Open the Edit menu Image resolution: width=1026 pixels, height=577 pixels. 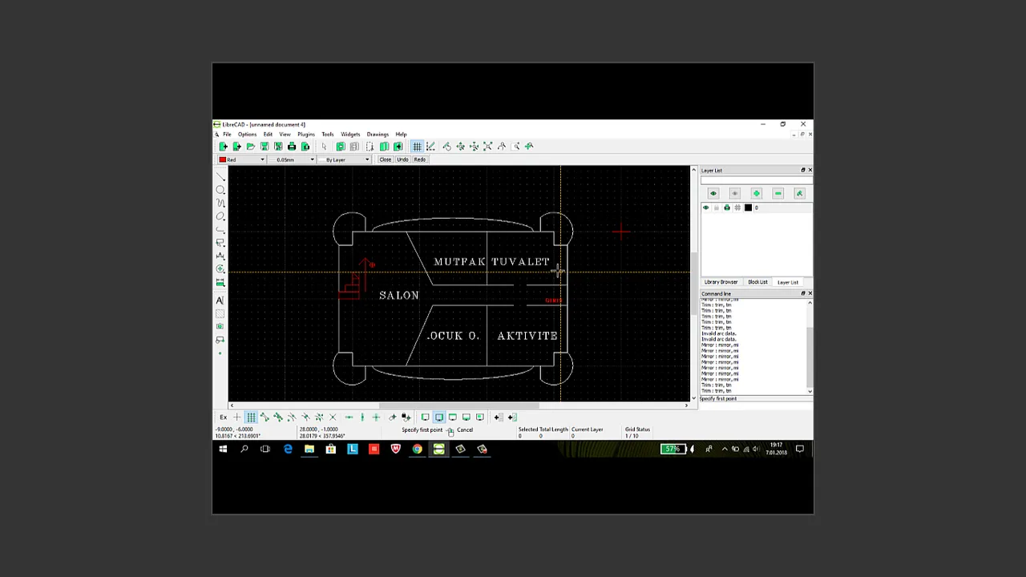[x=268, y=135]
